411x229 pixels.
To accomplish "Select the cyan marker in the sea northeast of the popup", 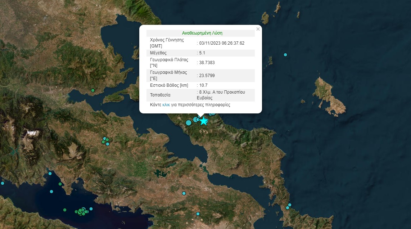I will (285, 55).
